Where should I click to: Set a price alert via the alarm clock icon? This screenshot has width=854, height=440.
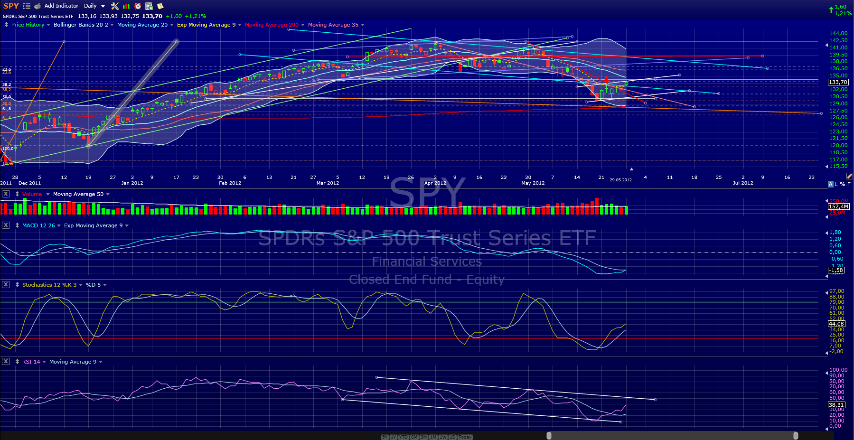pos(138,6)
